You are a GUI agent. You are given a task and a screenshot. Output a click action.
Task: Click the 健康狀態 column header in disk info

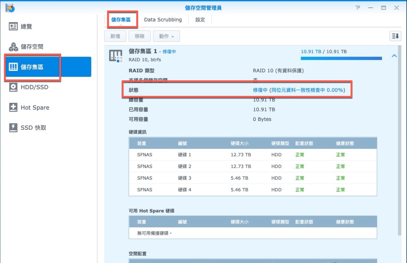pyautogui.click(x=345, y=143)
